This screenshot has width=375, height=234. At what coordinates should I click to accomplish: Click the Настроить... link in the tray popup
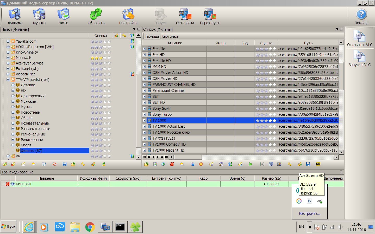point(309,213)
